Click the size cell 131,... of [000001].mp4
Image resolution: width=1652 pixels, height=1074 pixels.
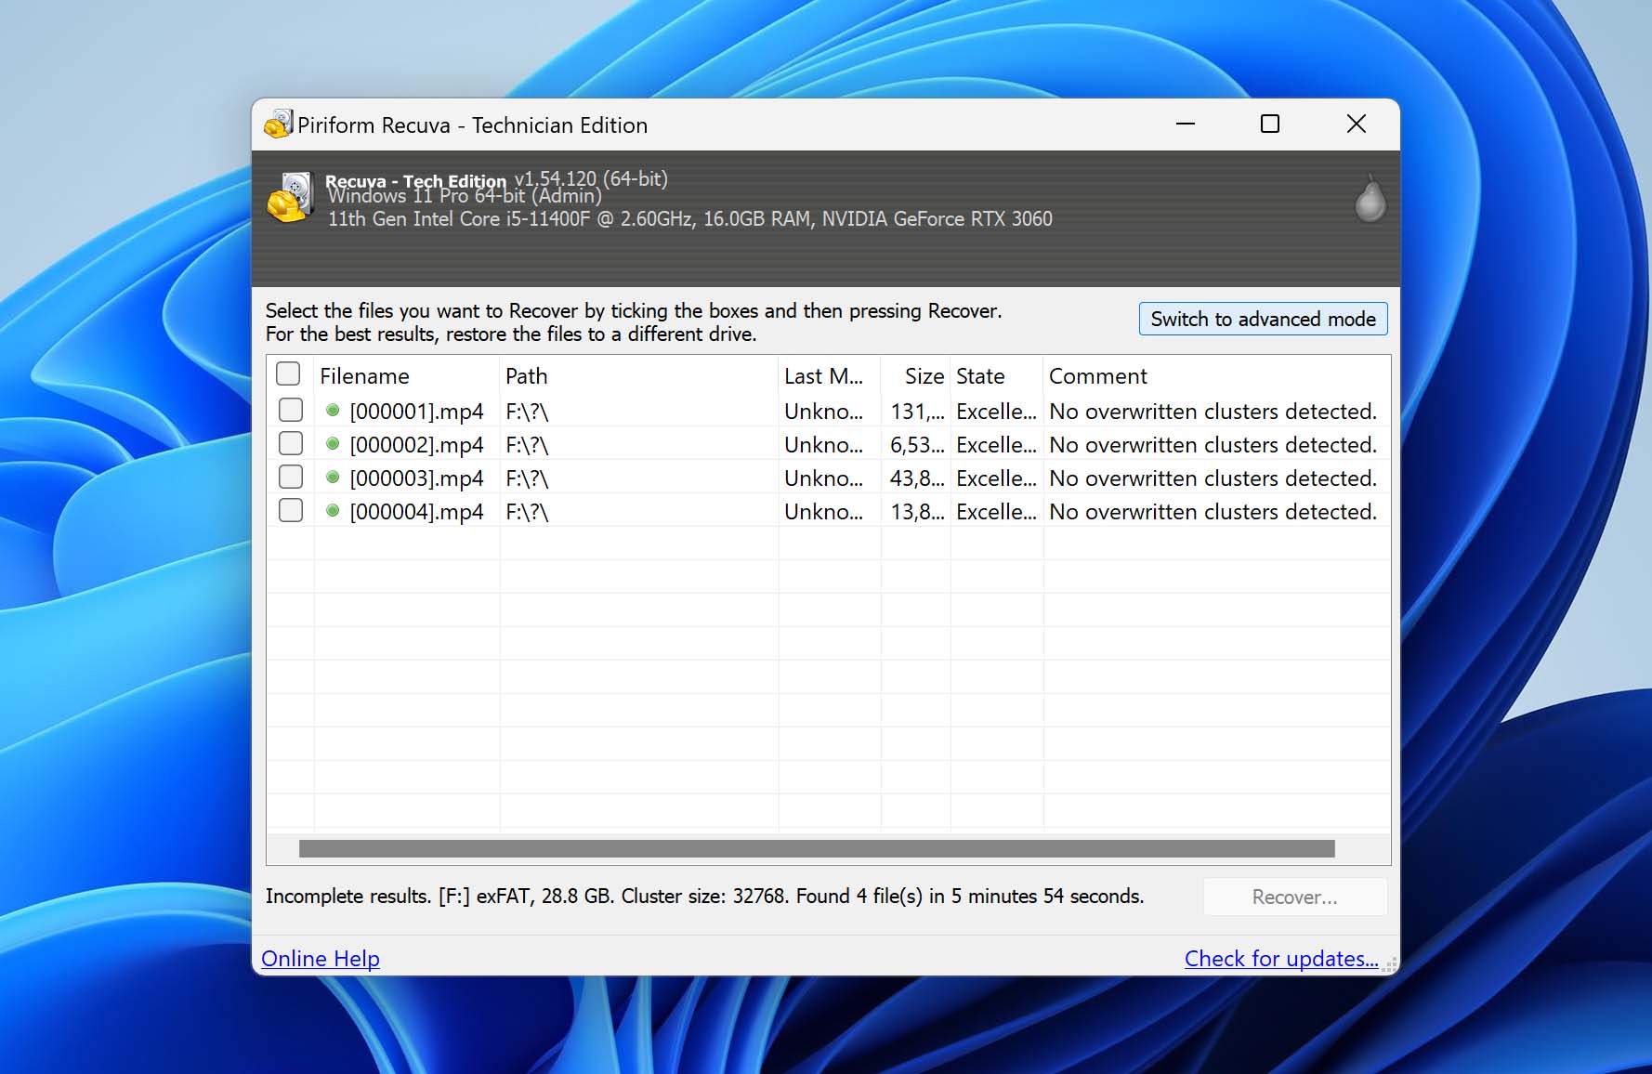[x=917, y=411]
